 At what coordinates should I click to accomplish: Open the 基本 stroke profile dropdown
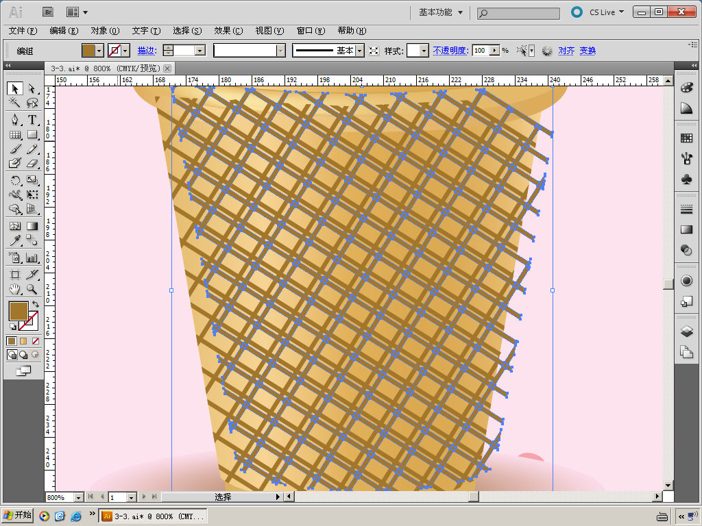(359, 51)
